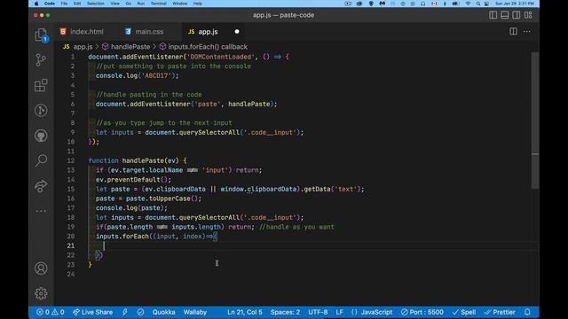Open inputs.forEach() callback breadcrumb
Screen dimensions: 568x319
pyautogui.click(x=208, y=47)
